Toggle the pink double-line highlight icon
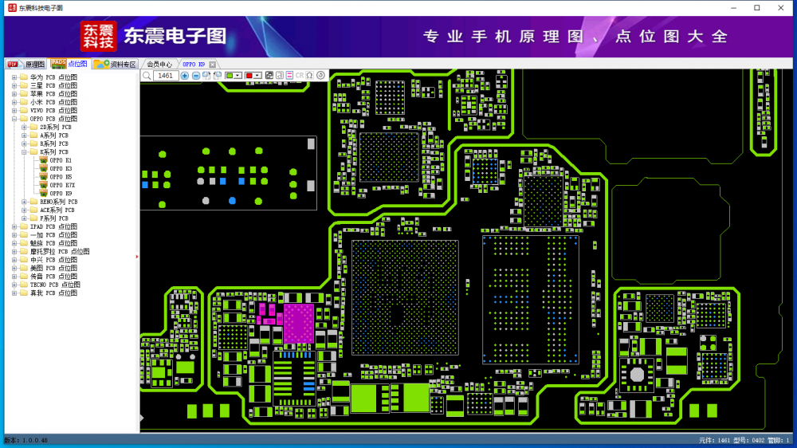 289,76
